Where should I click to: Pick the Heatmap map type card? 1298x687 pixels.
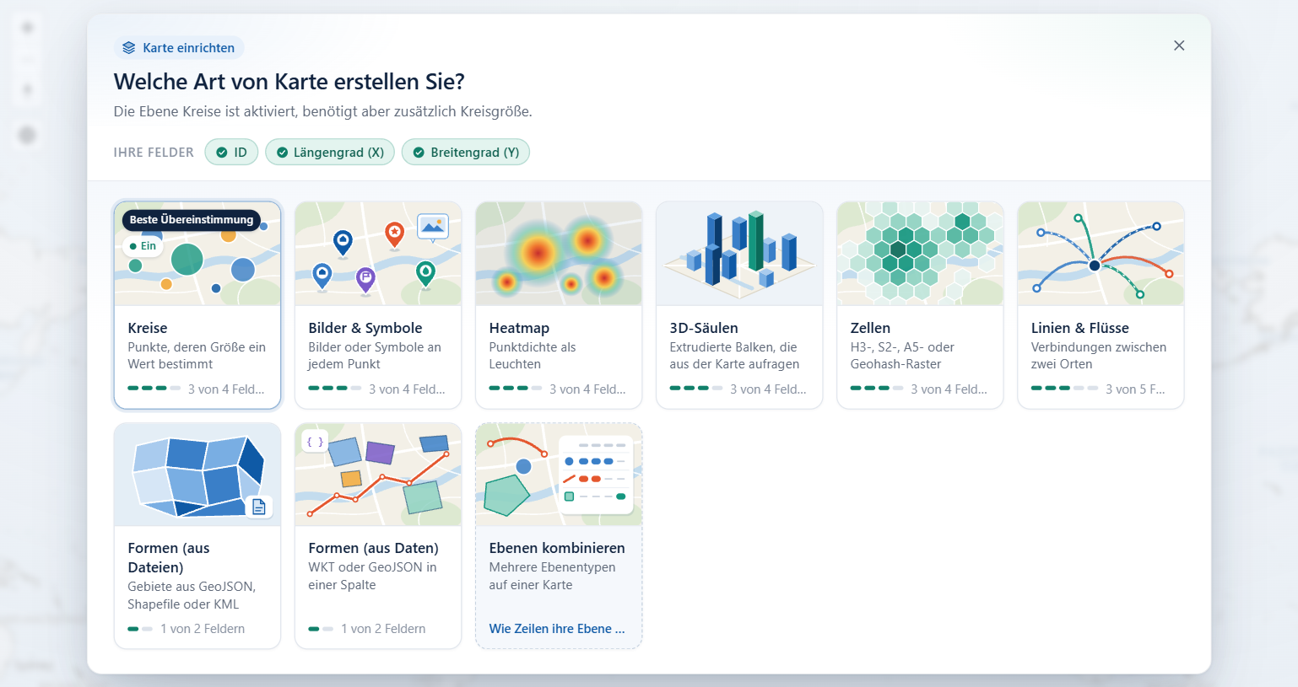point(559,305)
